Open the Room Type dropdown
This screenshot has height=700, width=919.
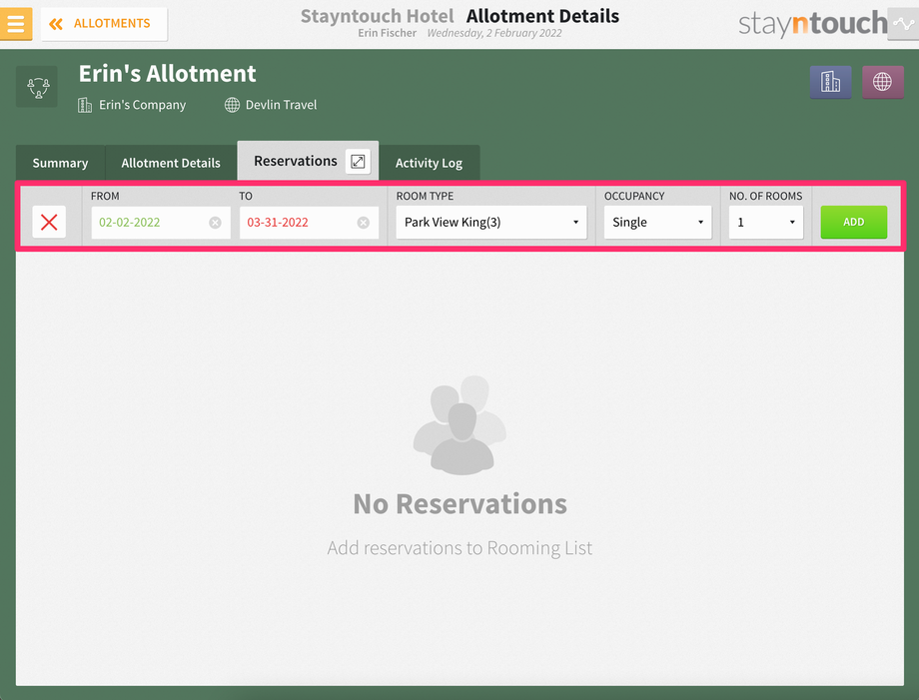491,222
